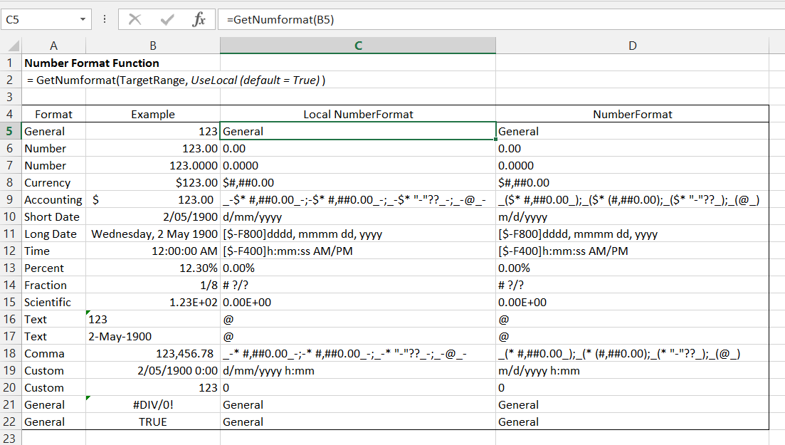
Task: Click the Insert Function fx icon
Action: 199,20
